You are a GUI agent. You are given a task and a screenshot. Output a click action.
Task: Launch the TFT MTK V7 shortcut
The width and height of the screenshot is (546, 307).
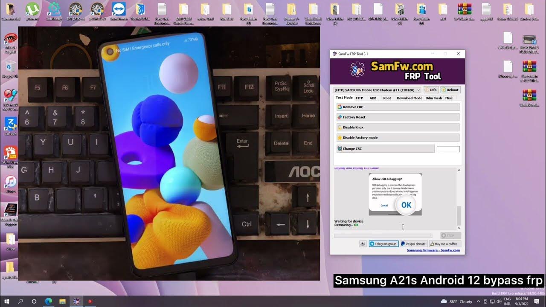(x=97, y=12)
